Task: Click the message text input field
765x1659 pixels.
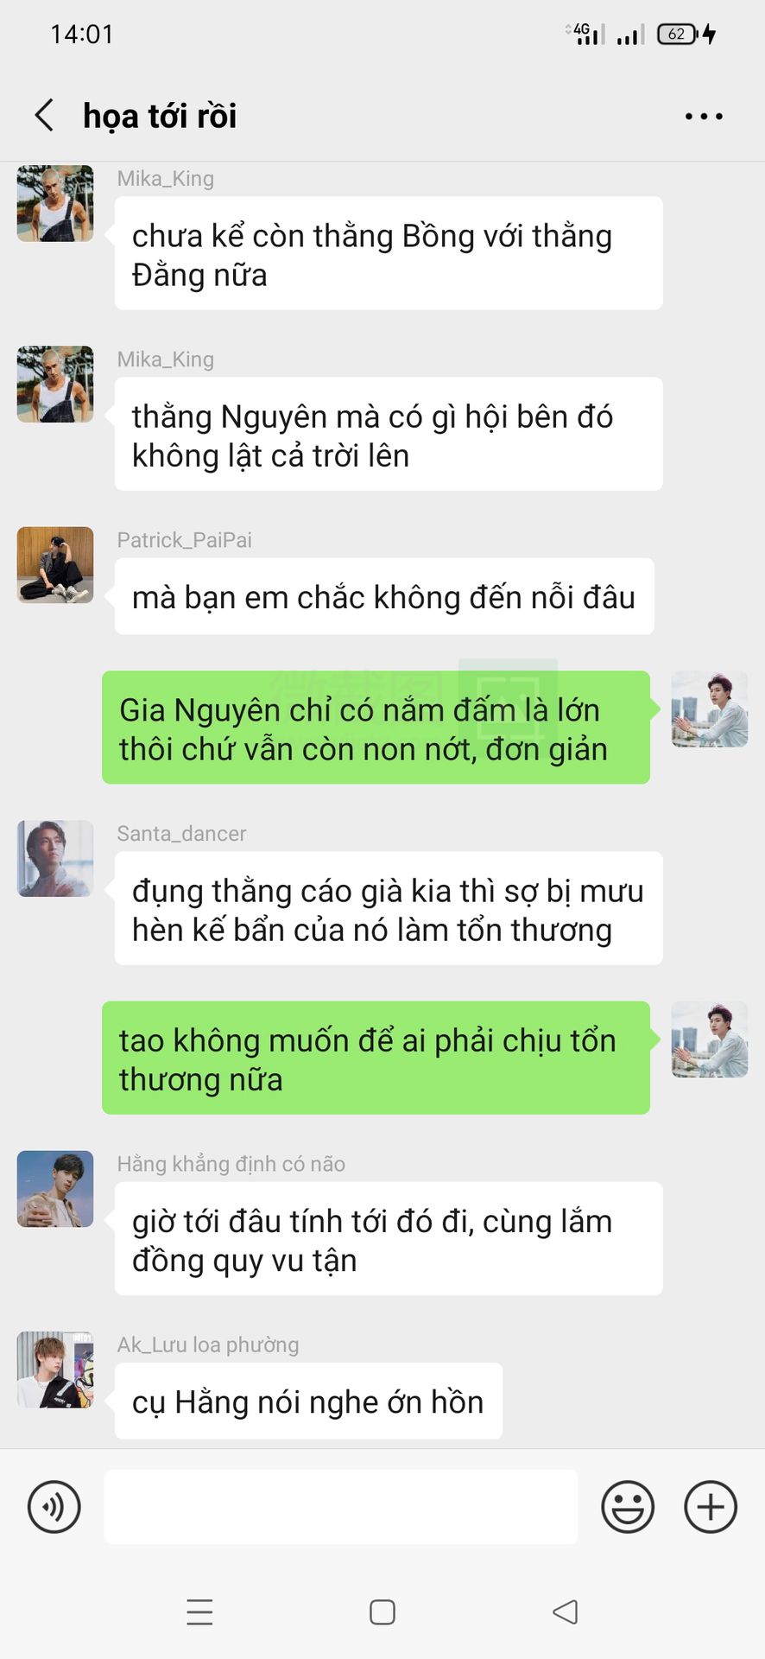Action: point(341,1507)
